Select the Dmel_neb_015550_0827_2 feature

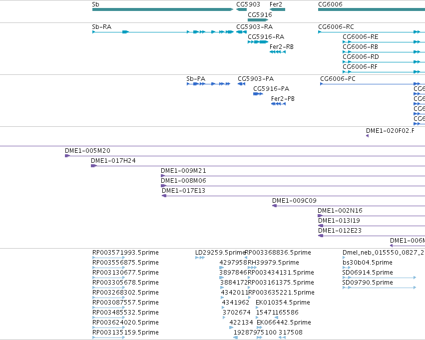(344, 258)
